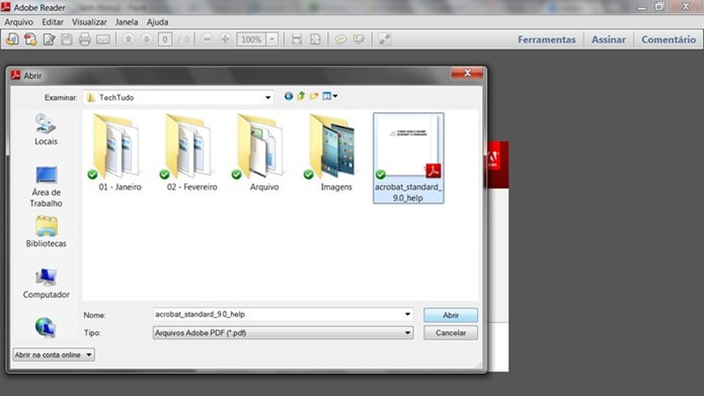Image resolution: width=704 pixels, height=396 pixels.
Task: Expand the Nome field dropdown arrow
Action: pos(408,315)
